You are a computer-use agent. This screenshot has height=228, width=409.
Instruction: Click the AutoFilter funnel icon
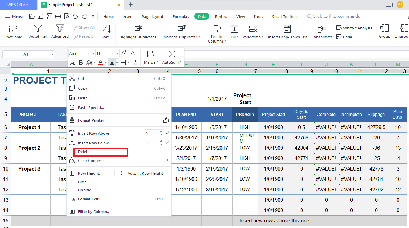click(38, 28)
